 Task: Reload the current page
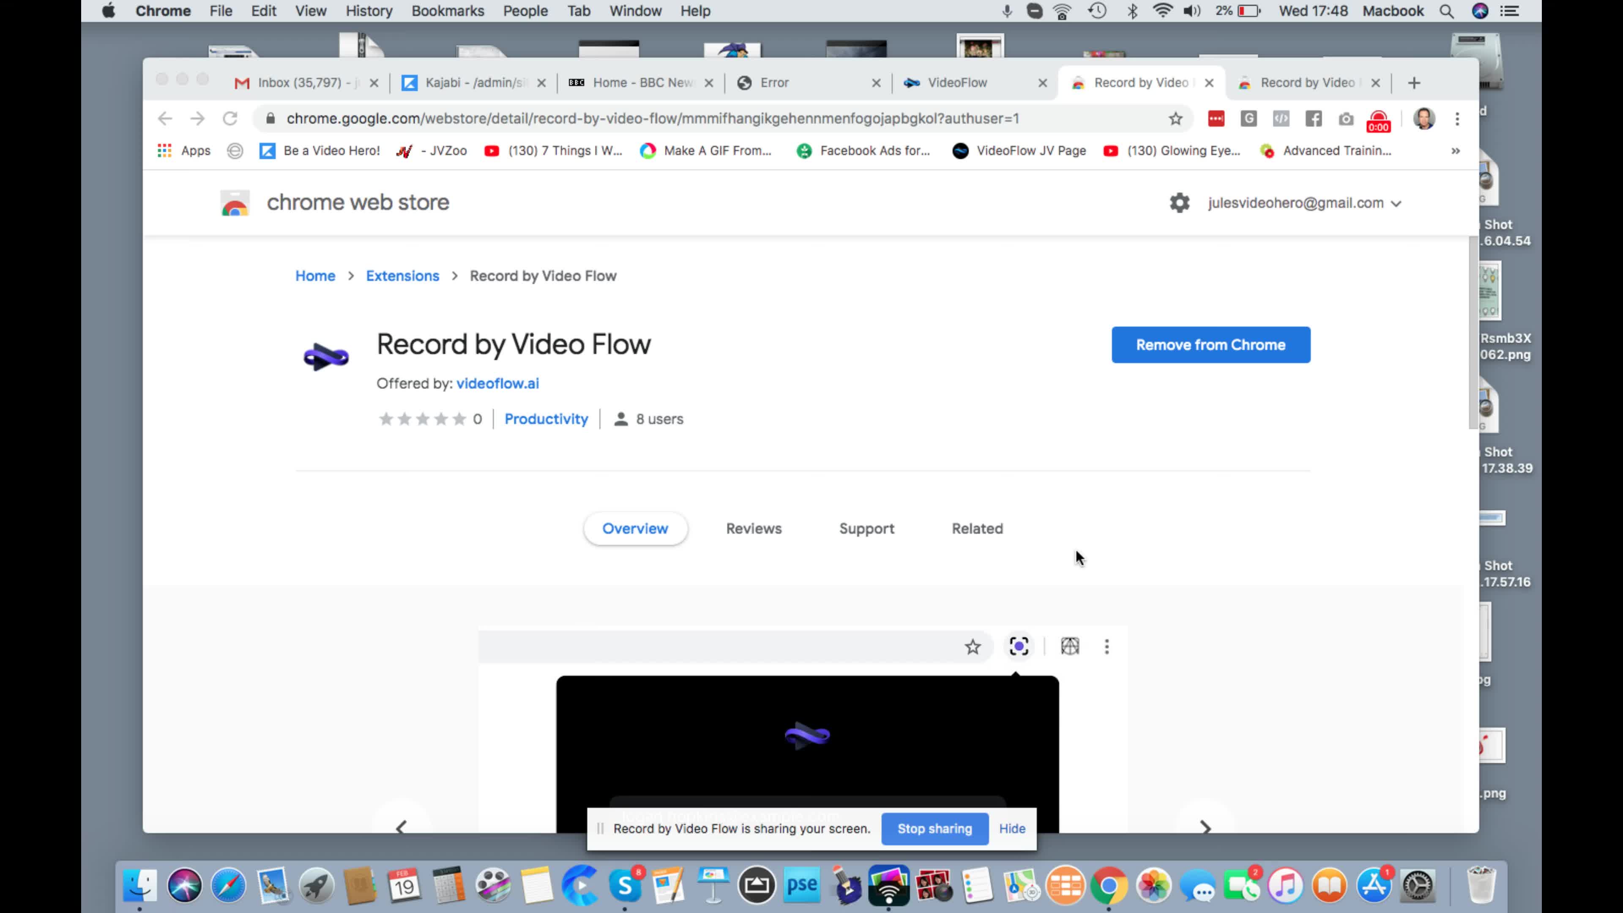(x=230, y=118)
